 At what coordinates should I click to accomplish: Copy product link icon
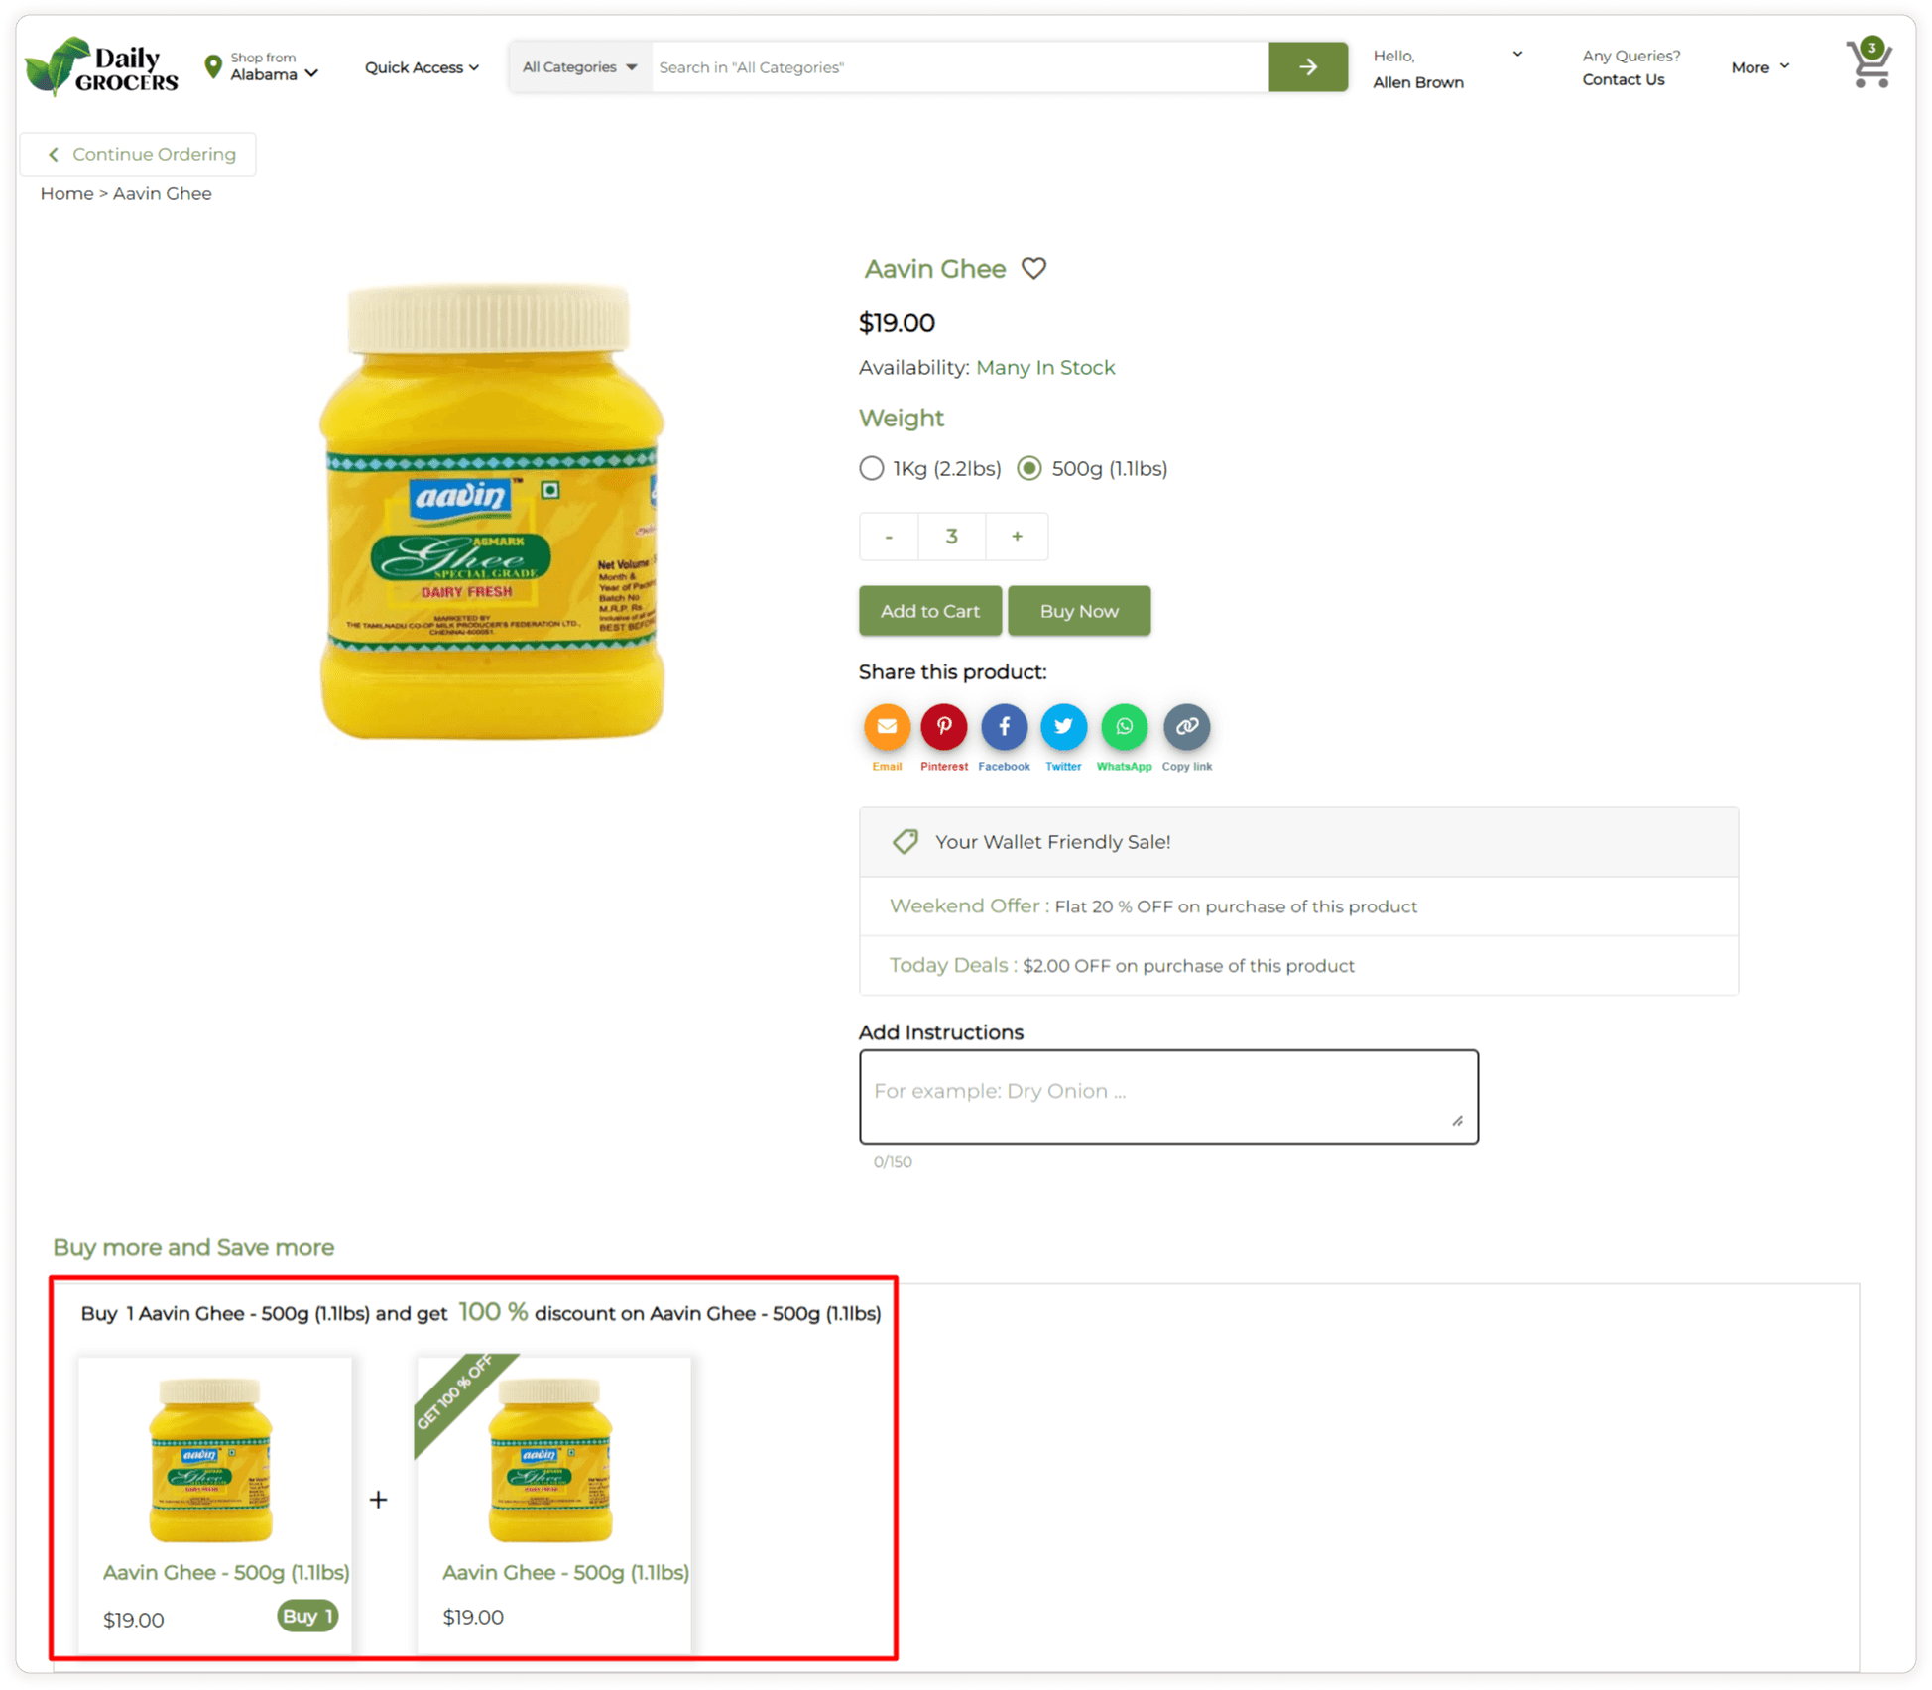pos(1186,727)
